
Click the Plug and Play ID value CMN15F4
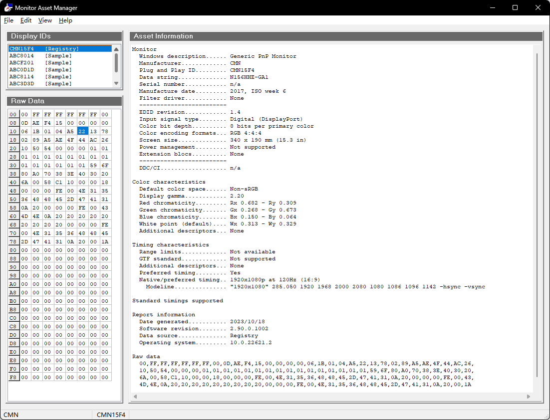pyautogui.click(x=242, y=70)
